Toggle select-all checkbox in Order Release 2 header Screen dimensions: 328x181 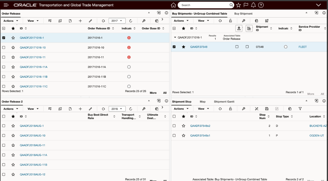pyautogui.click(x=4, y=116)
